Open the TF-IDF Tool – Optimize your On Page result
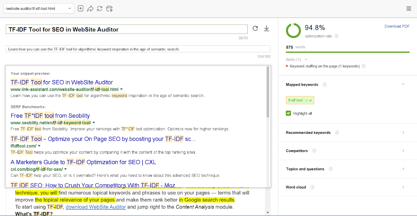The image size is (417, 216). pos(103,139)
